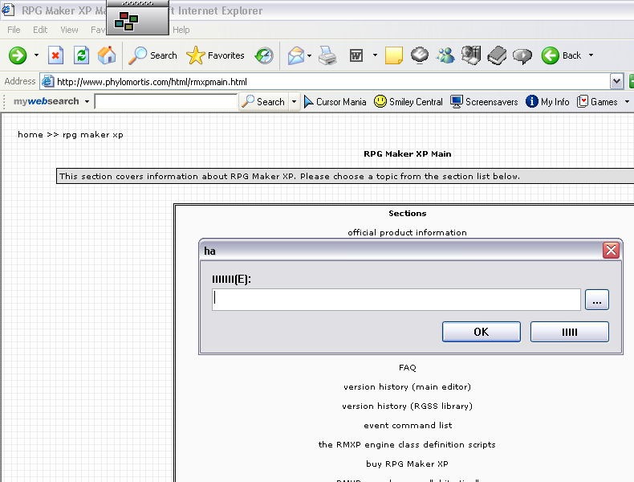The width and height of the screenshot is (634, 482).
Task: Go to the Home page icon
Action: 107,55
